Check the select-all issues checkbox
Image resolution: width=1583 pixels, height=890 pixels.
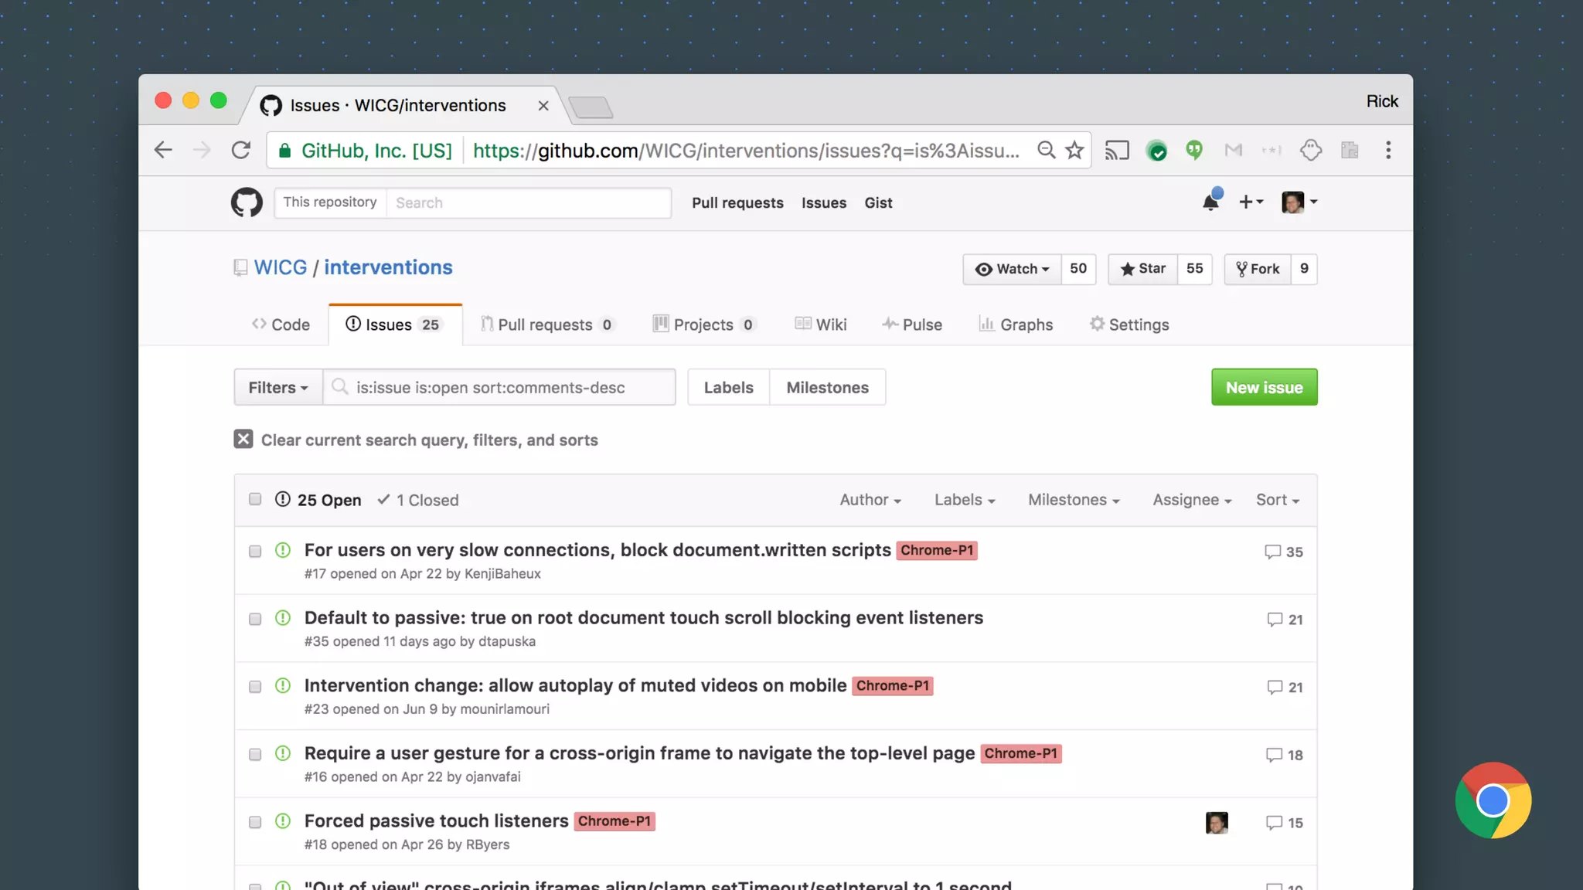pos(255,499)
